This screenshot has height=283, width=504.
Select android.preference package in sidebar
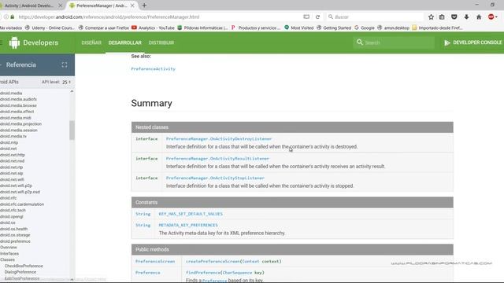15,241
